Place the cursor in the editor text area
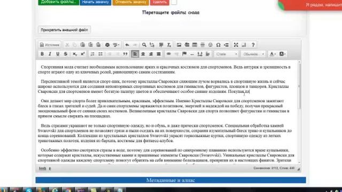This screenshot has height=192, width=342. (x=167, y=112)
